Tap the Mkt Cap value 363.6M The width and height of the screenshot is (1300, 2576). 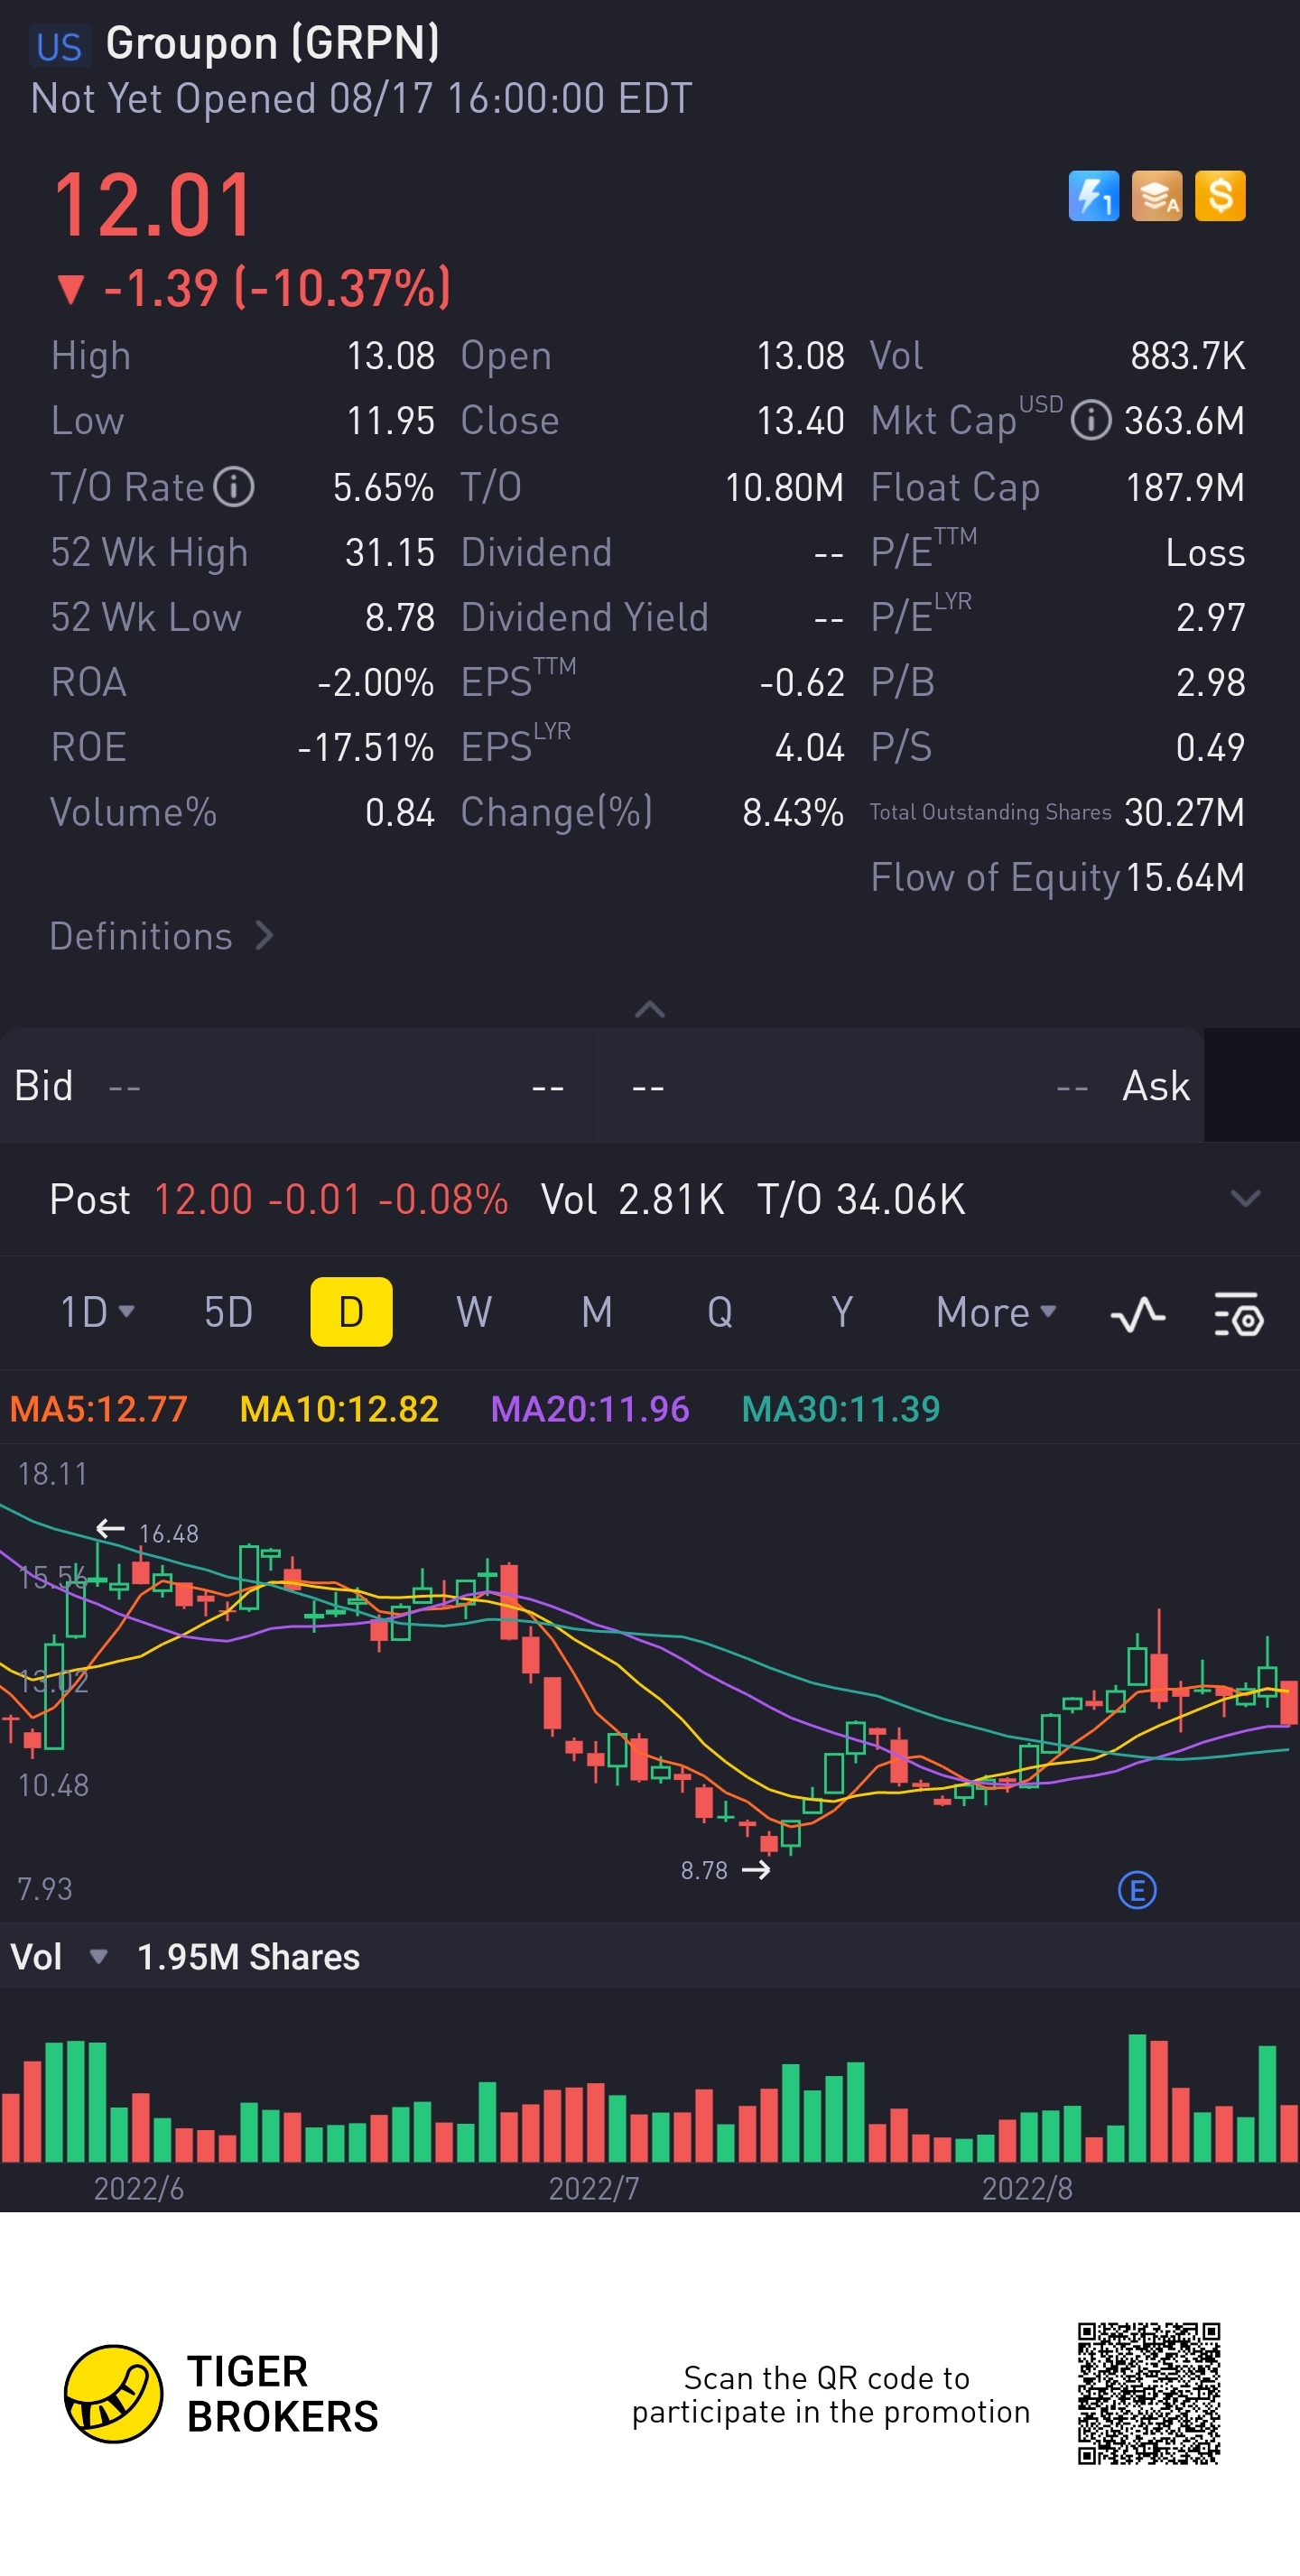tap(1185, 421)
